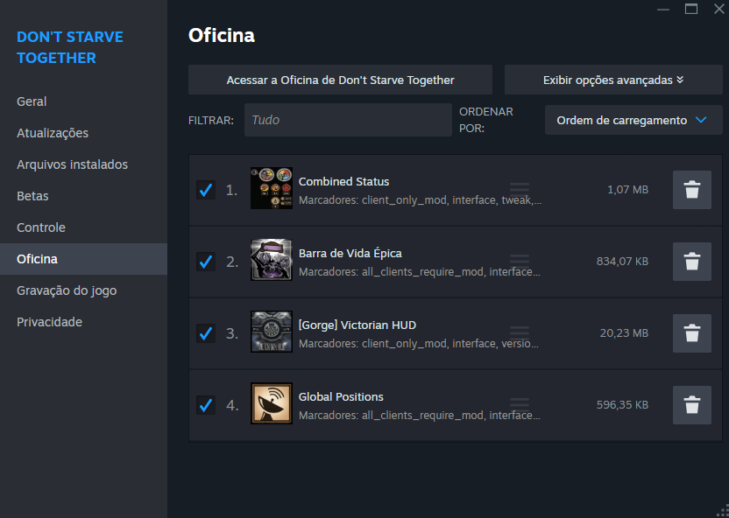The height and width of the screenshot is (518, 729).
Task: Open Gravação do jogo tab
Action: [x=67, y=290]
